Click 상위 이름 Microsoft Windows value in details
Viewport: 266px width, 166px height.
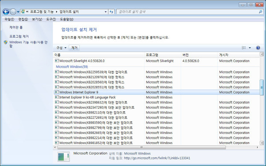137,154
